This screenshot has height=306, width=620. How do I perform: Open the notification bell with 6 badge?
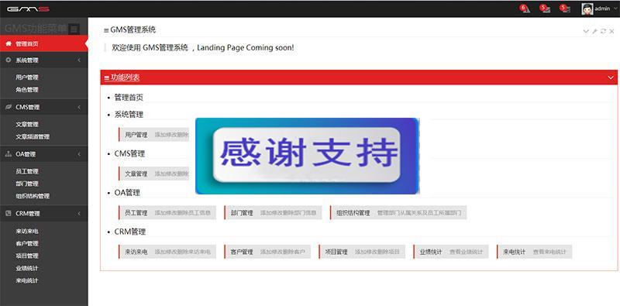525,9
